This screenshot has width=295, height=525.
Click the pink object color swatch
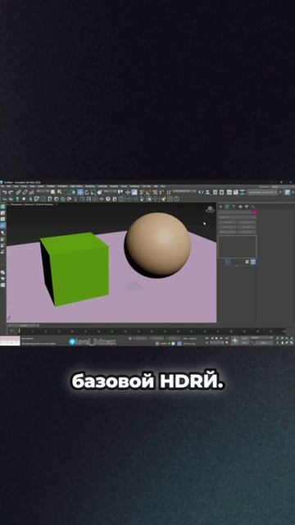255,212
